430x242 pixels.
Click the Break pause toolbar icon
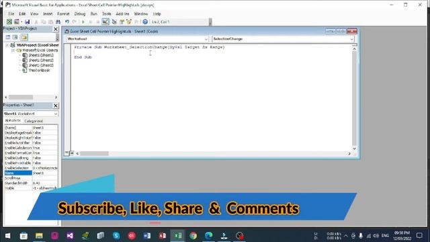[x=91, y=22]
